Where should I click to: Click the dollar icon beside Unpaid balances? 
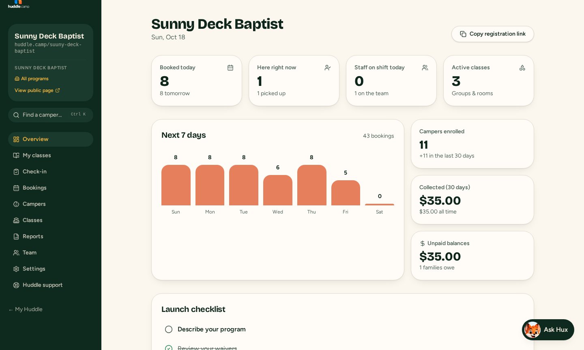tap(423, 243)
